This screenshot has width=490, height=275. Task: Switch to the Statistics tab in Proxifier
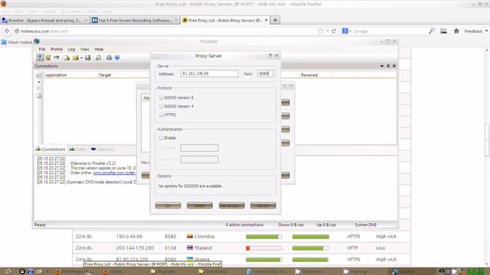click(103, 150)
